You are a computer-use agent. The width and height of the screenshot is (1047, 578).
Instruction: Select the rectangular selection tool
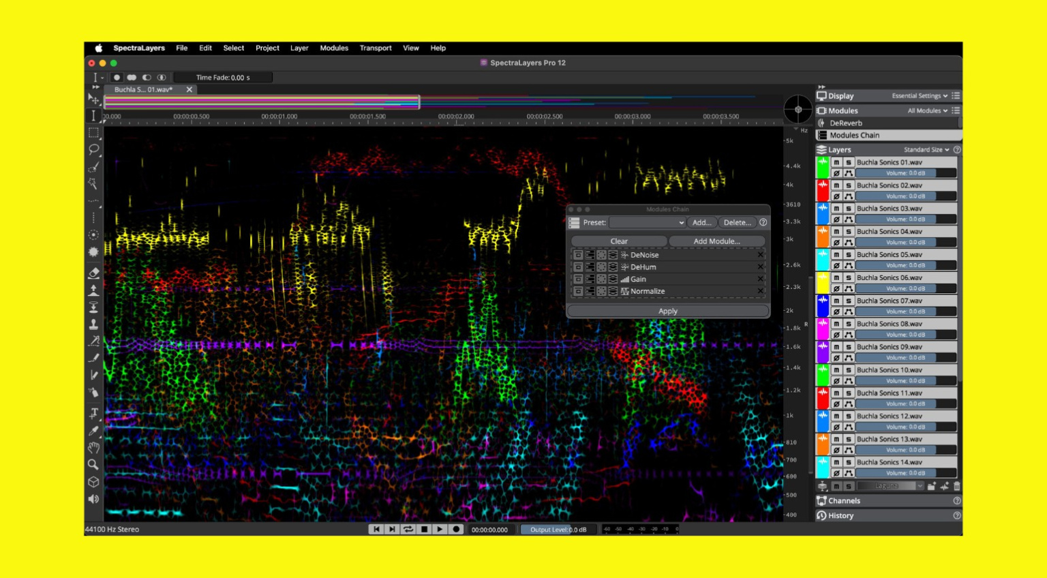click(94, 133)
